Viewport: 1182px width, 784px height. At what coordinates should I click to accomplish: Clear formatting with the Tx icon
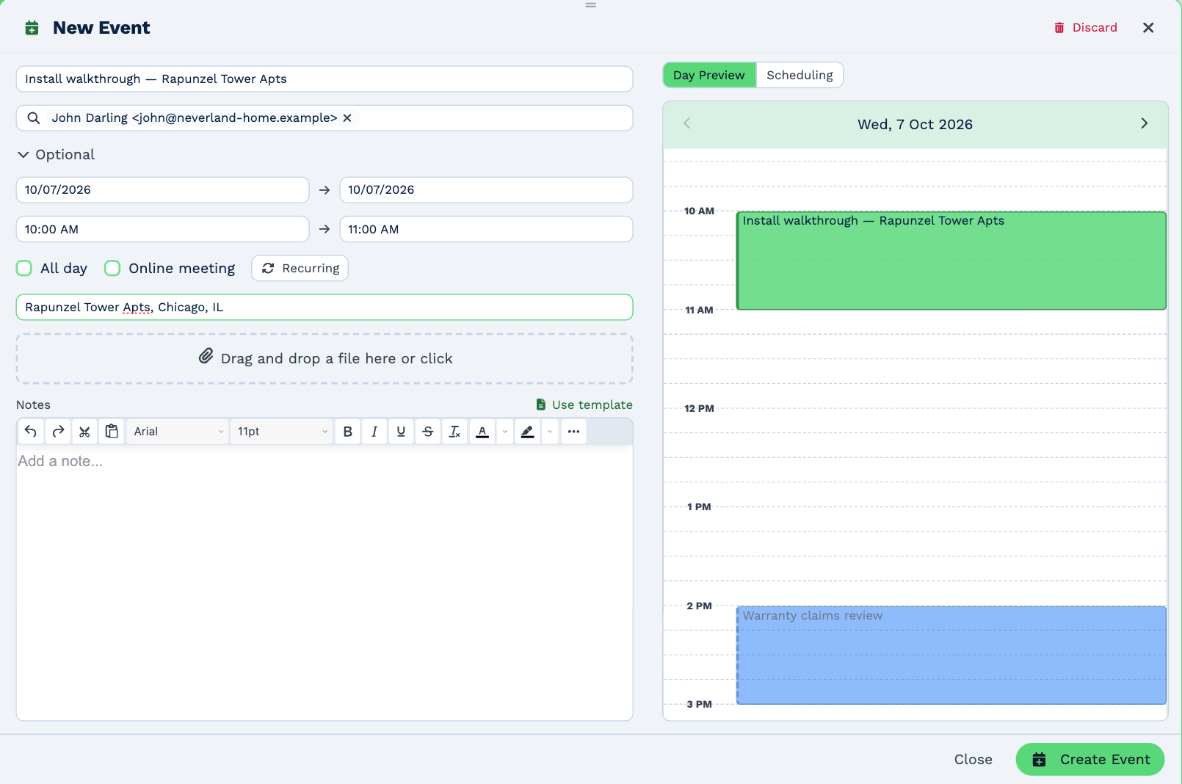tap(454, 432)
